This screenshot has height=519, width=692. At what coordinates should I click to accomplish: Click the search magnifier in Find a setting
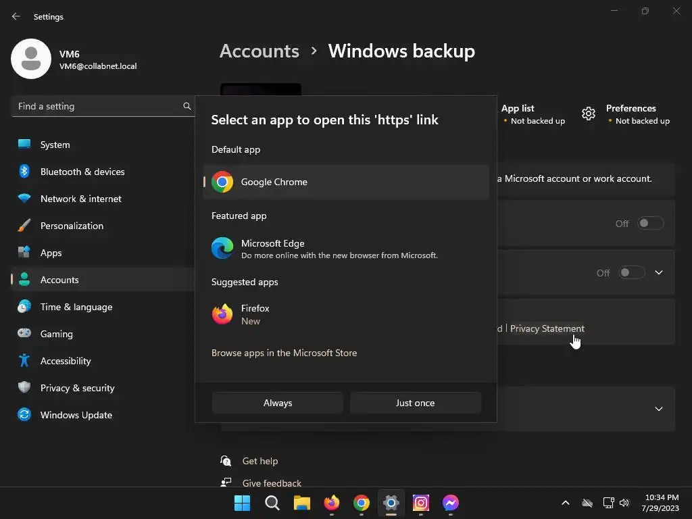point(187,106)
